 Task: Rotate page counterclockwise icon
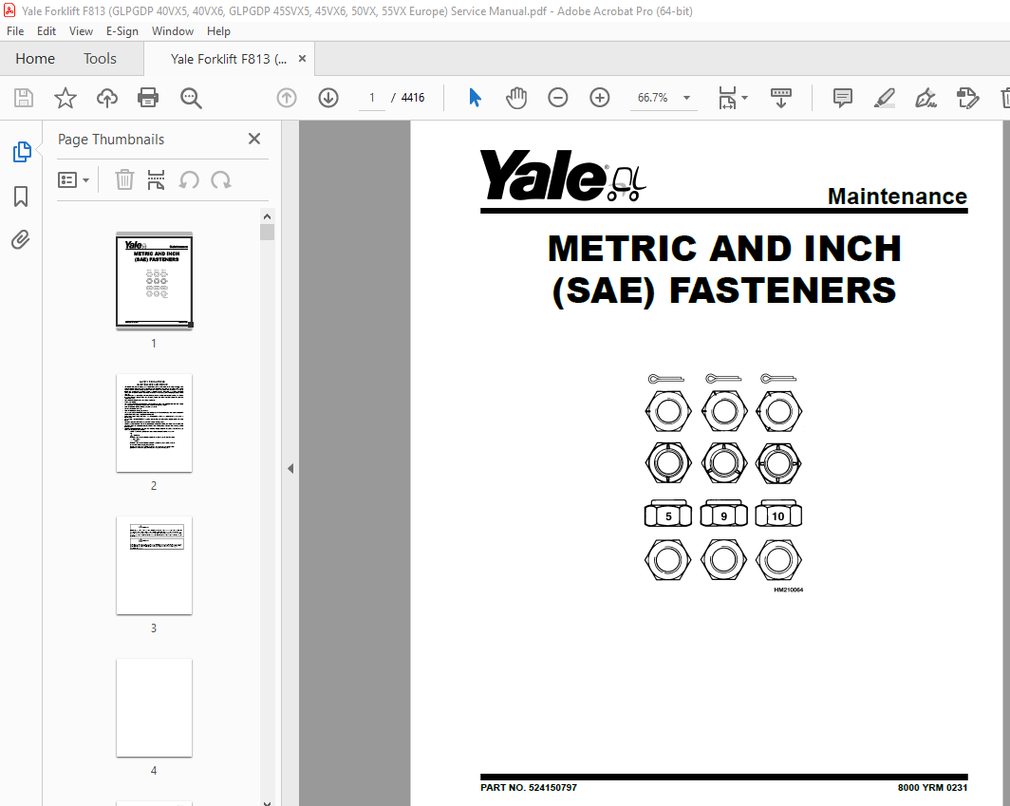[x=189, y=179]
